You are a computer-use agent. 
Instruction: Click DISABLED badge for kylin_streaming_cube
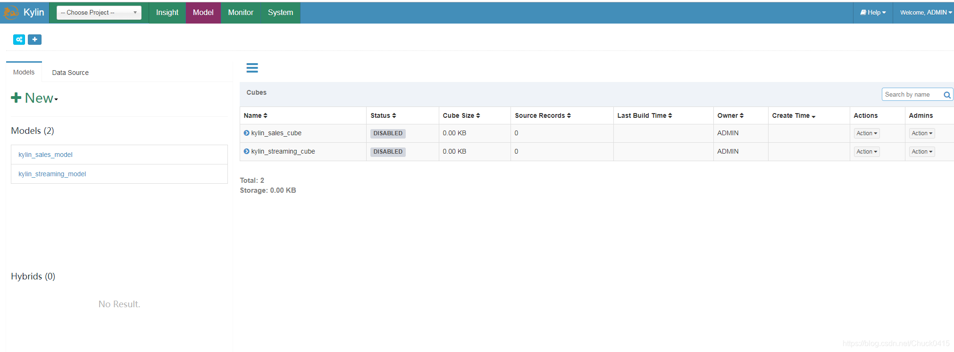[x=388, y=152]
